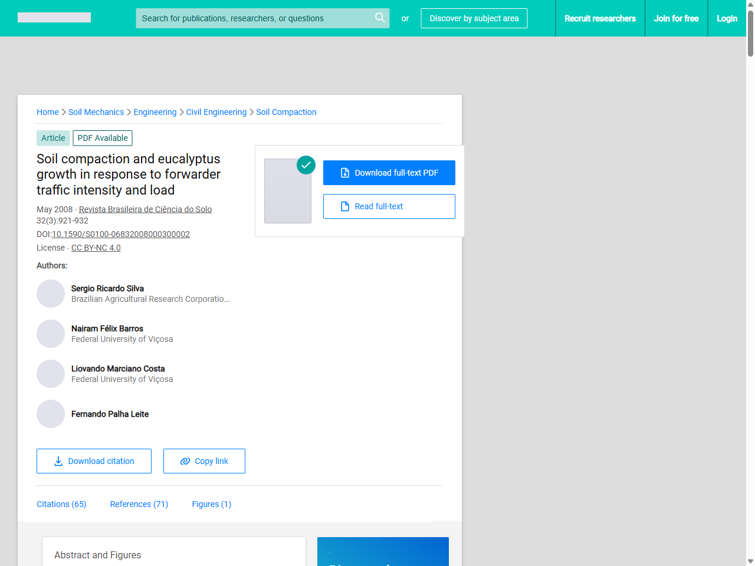This screenshot has height=566, width=755.
Task: Click the document icon inside Read full-text button
Action: [344, 206]
